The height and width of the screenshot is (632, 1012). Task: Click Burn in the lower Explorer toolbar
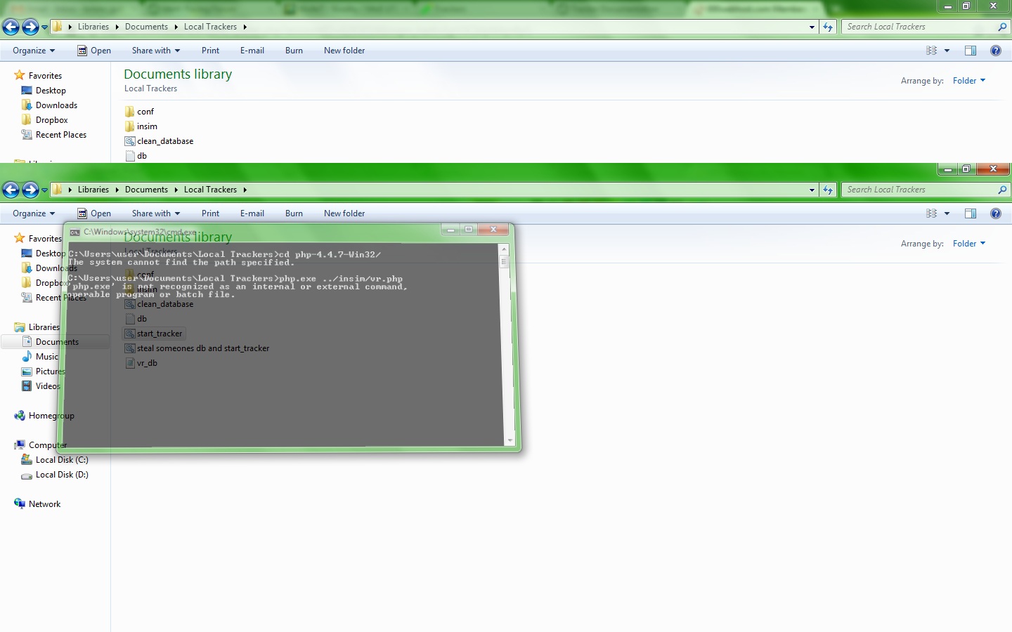pyautogui.click(x=294, y=213)
